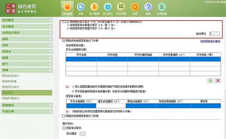Image resolution: width=226 pixels, height=139 pixels.
Task: Expand the 给排水 section chevron
Action: [50, 52]
